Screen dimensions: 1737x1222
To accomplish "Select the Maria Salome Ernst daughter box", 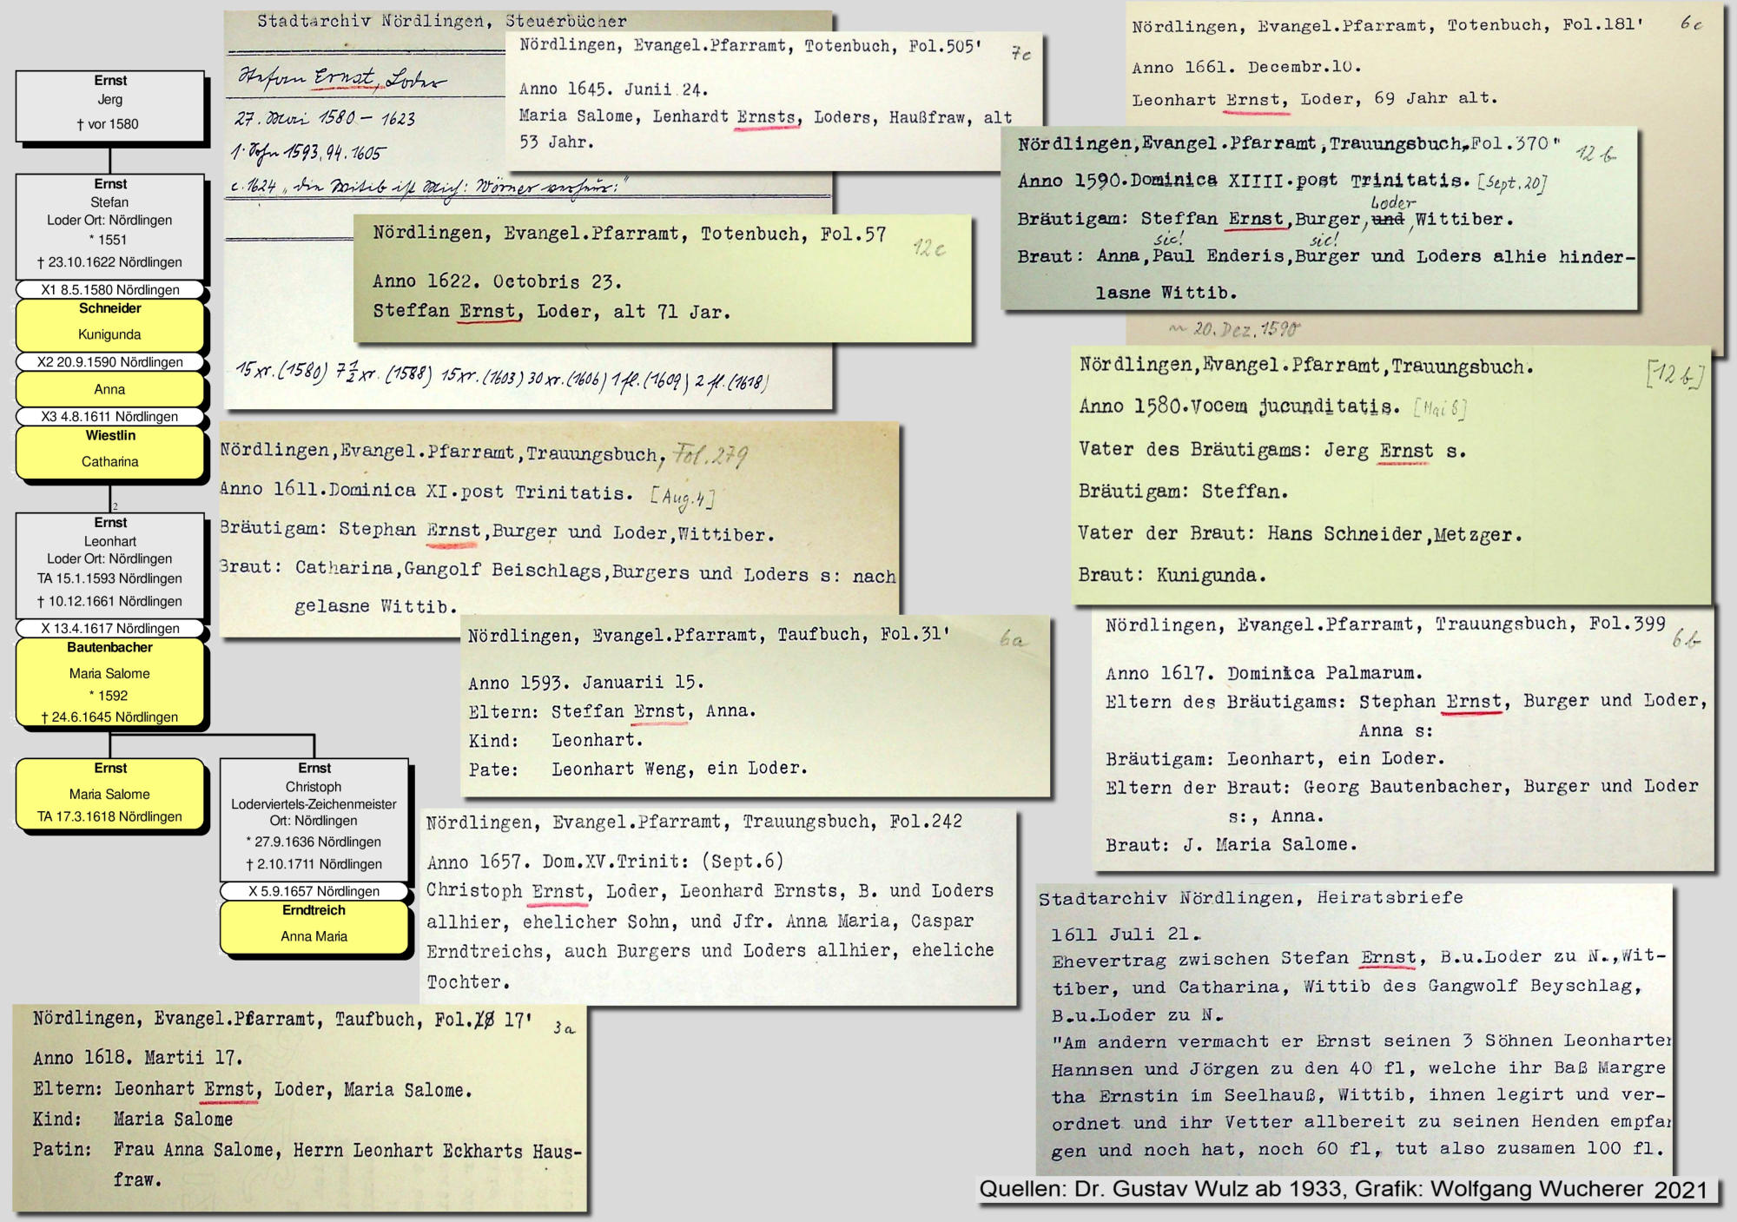I will 110,794.
